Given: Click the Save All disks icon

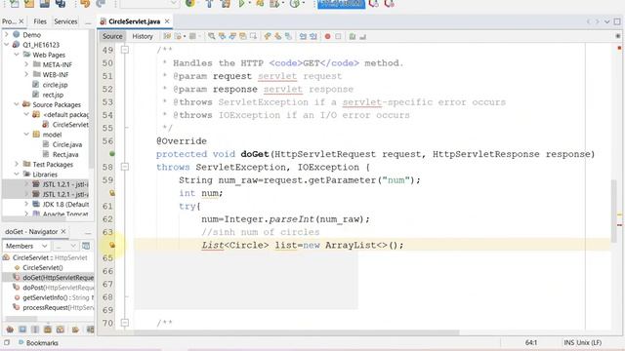Looking at the screenshot, I should [x=61, y=4].
